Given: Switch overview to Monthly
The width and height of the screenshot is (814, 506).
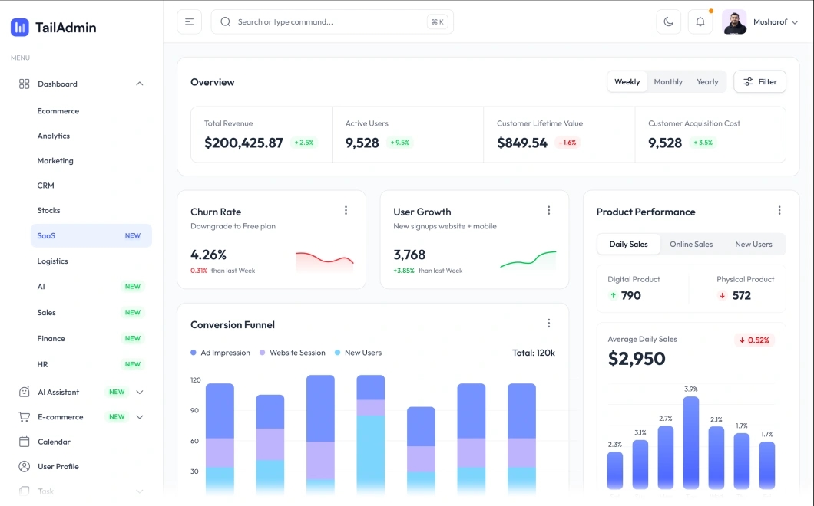Looking at the screenshot, I should [x=668, y=82].
